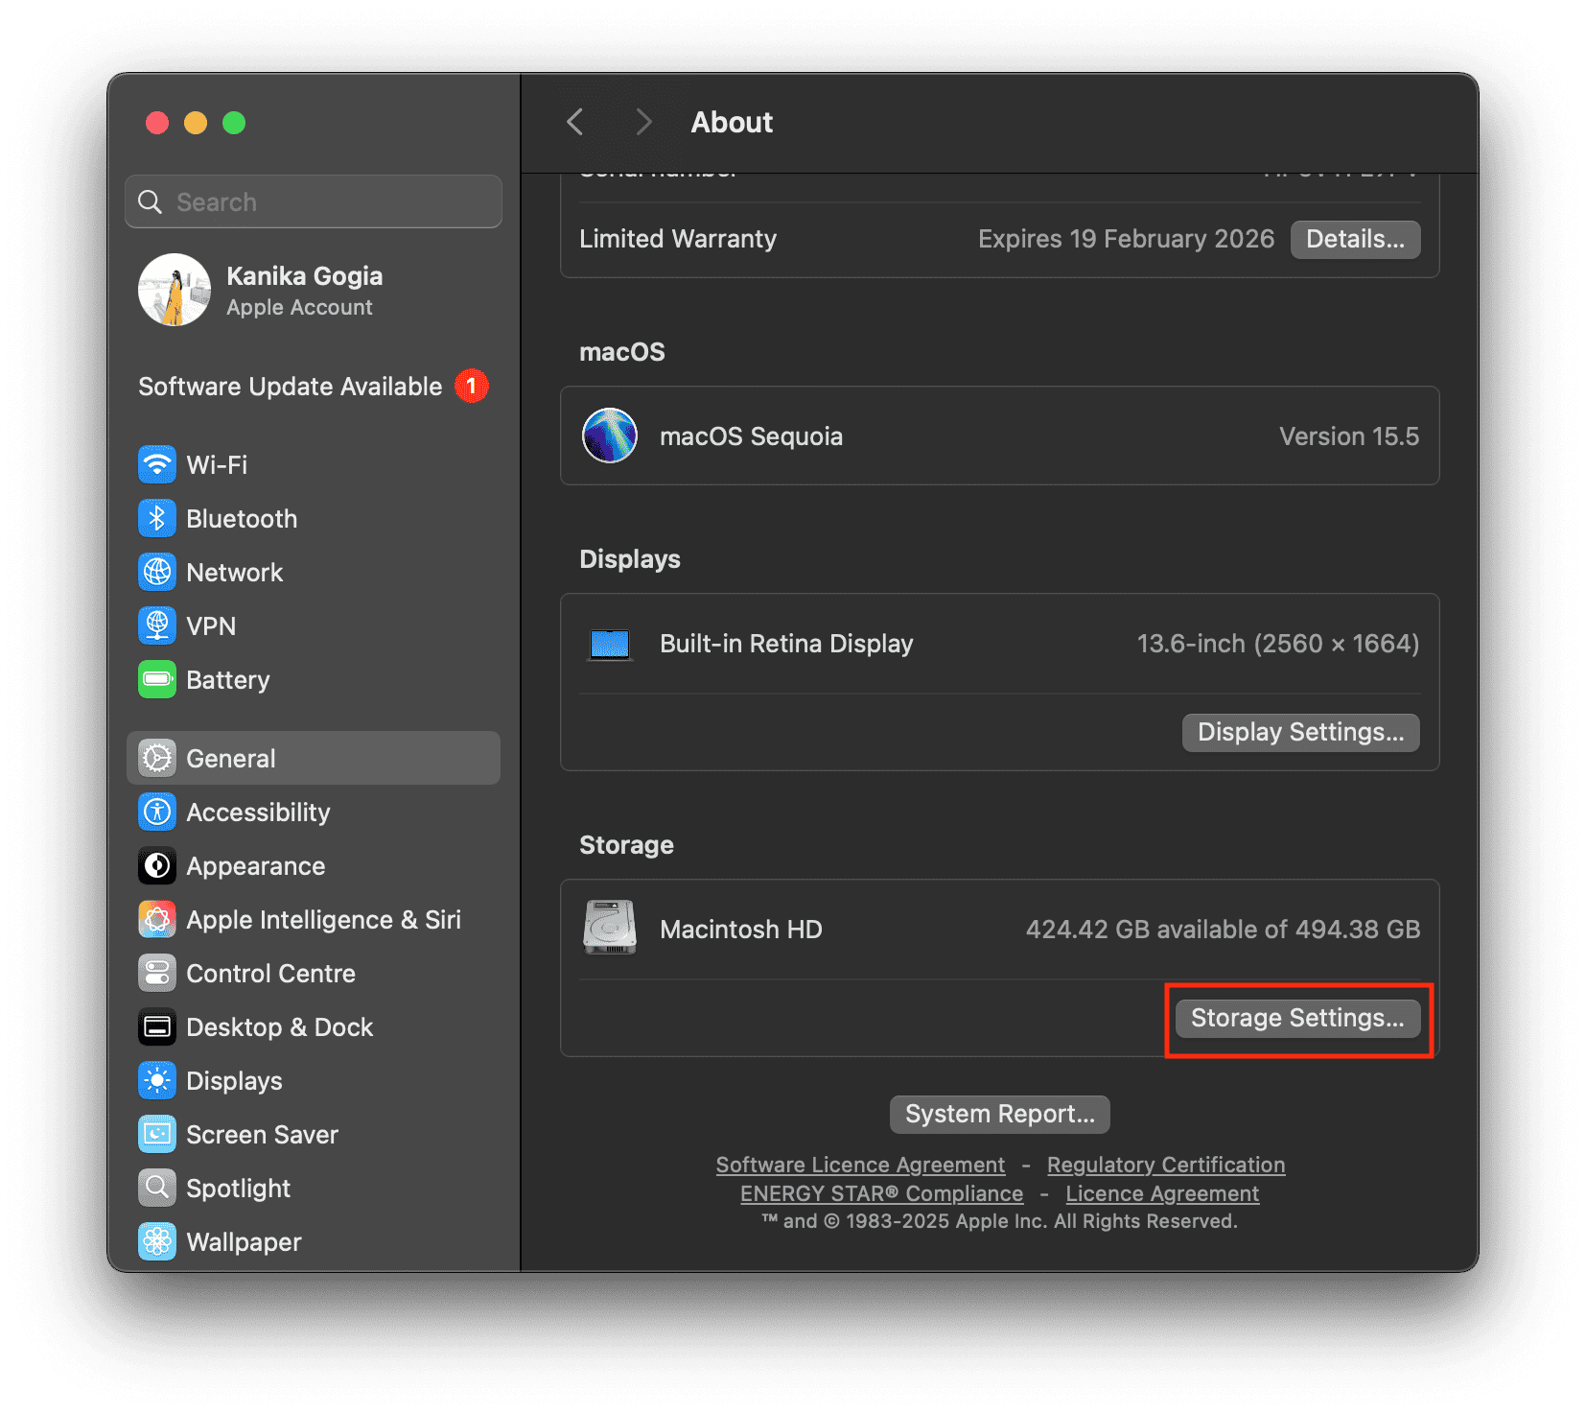Open the Software Licence Agreement link
This screenshot has width=1586, height=1414.
click(x=860, y=1165)
